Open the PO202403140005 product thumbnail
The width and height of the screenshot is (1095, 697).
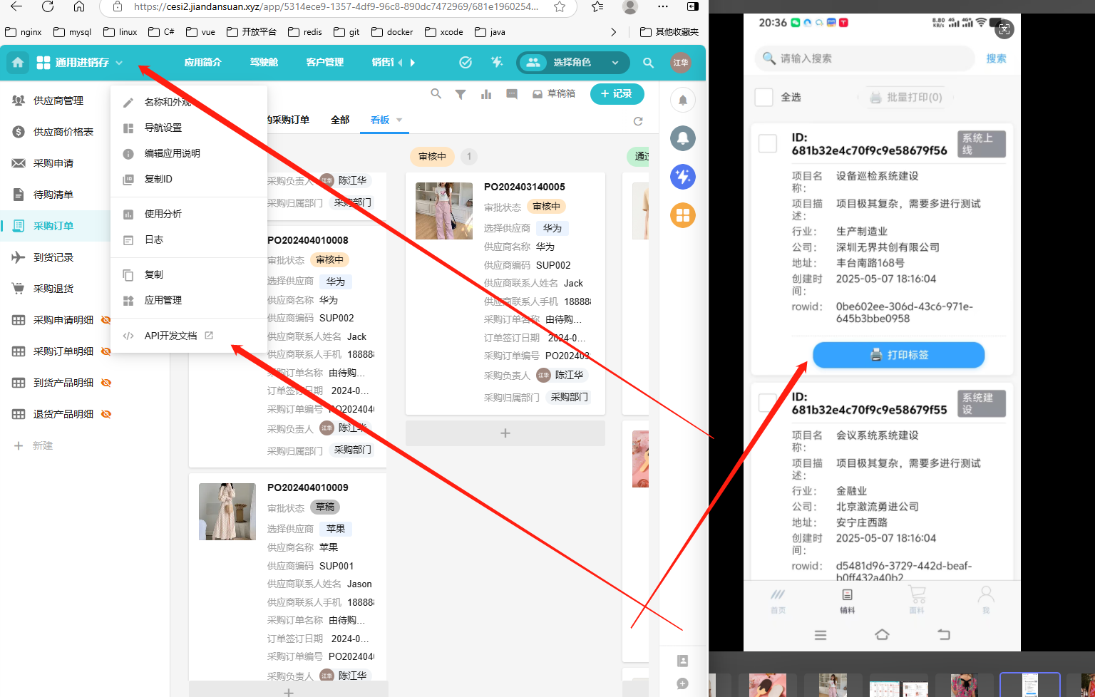pos(444,211)
